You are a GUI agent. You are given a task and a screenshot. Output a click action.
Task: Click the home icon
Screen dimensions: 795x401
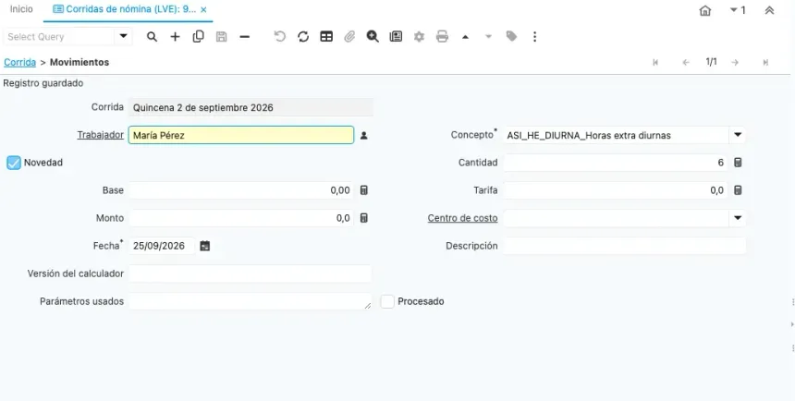pos(704,10)
